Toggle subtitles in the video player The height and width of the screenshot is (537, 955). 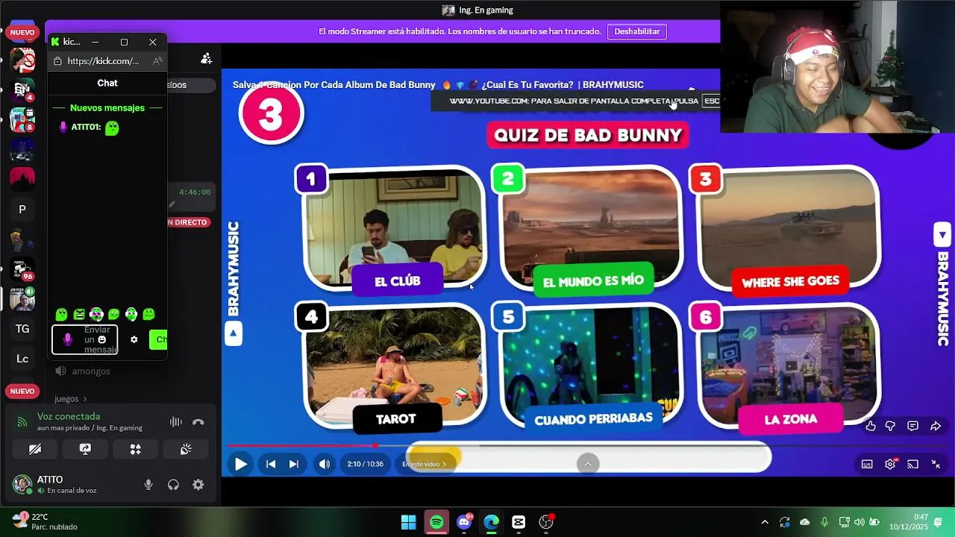(x=867, y=464)
